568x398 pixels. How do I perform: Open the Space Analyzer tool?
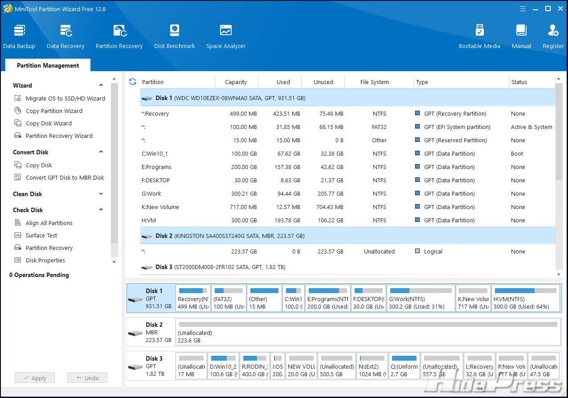(225, 36)
